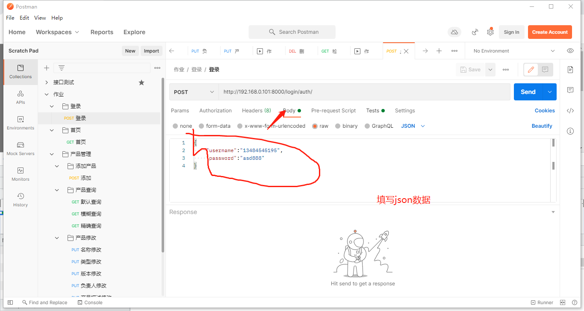Add a new request tab
The image size is (584, 311).
point(439,51)
